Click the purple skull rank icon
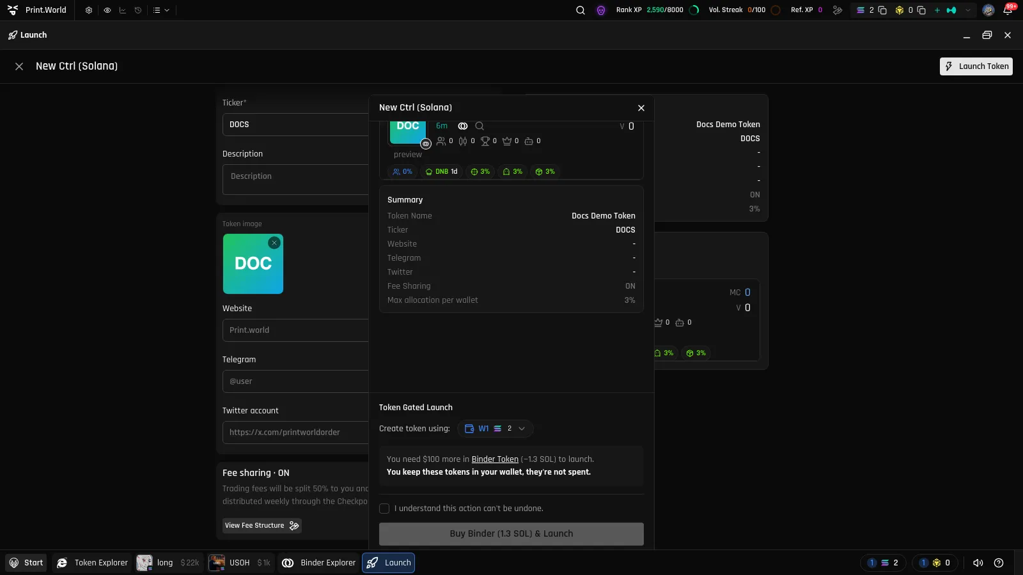The height and width of the screenshot is (575, 1023). (601, 10)
